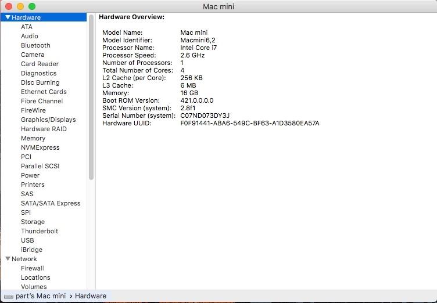The width and height of the screenshot is (437, 303).
Task: Click the Memory value 16 GB
Action: coord(189,93)
